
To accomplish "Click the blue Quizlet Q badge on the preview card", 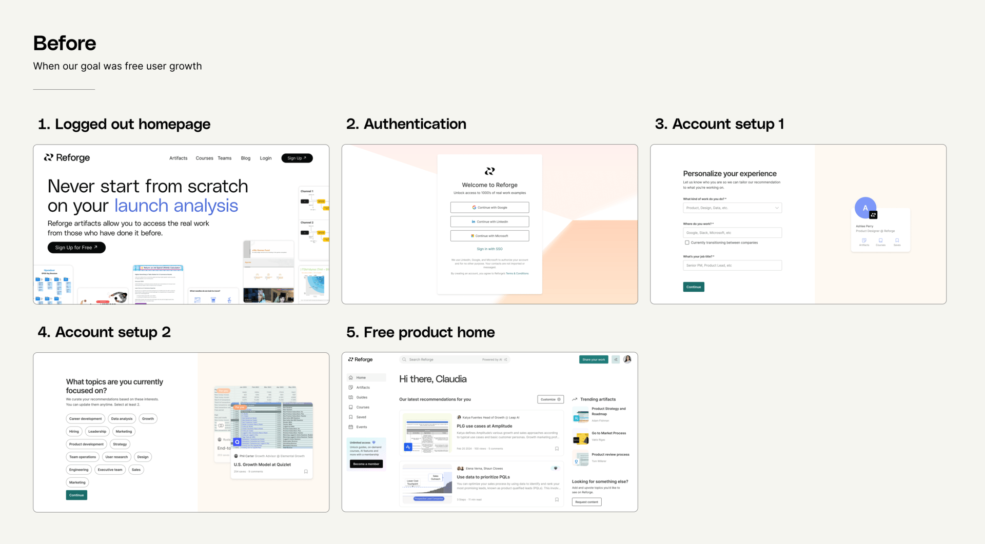I will (x=237, y=442).
